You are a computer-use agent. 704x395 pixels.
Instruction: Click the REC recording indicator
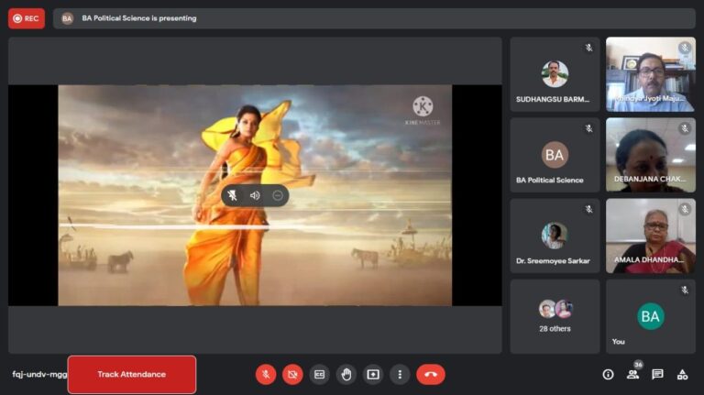(27, 18)
